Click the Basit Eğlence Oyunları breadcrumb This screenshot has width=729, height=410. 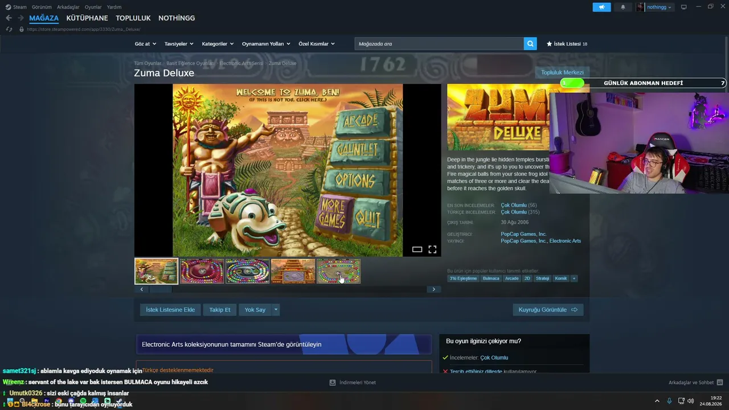(190, 63)
